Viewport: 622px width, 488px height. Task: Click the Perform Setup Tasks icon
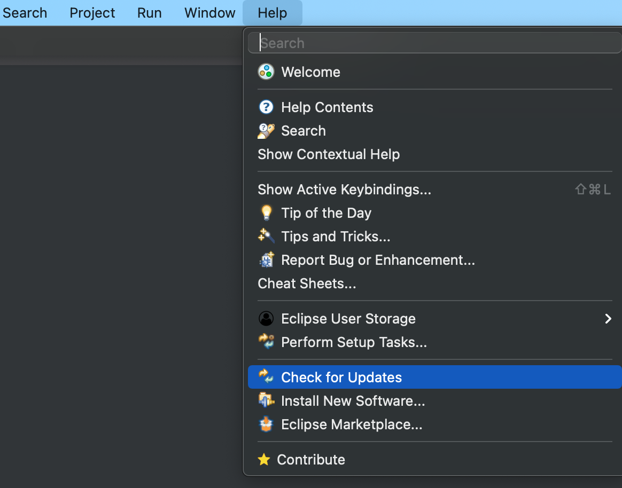click(266, 342)
